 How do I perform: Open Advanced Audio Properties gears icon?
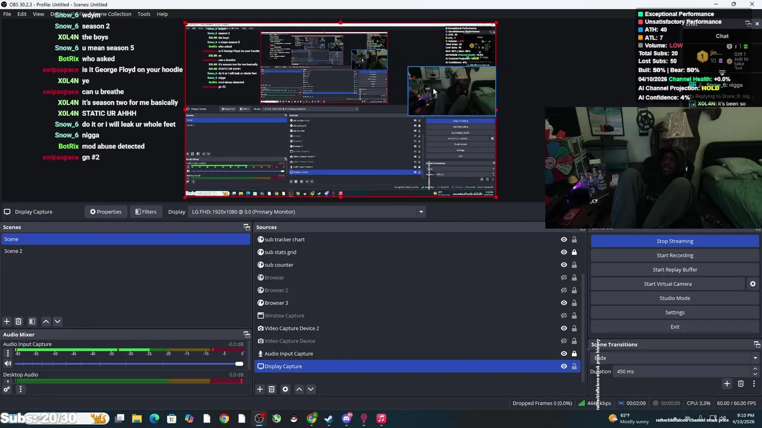click(x=7, y=389)
